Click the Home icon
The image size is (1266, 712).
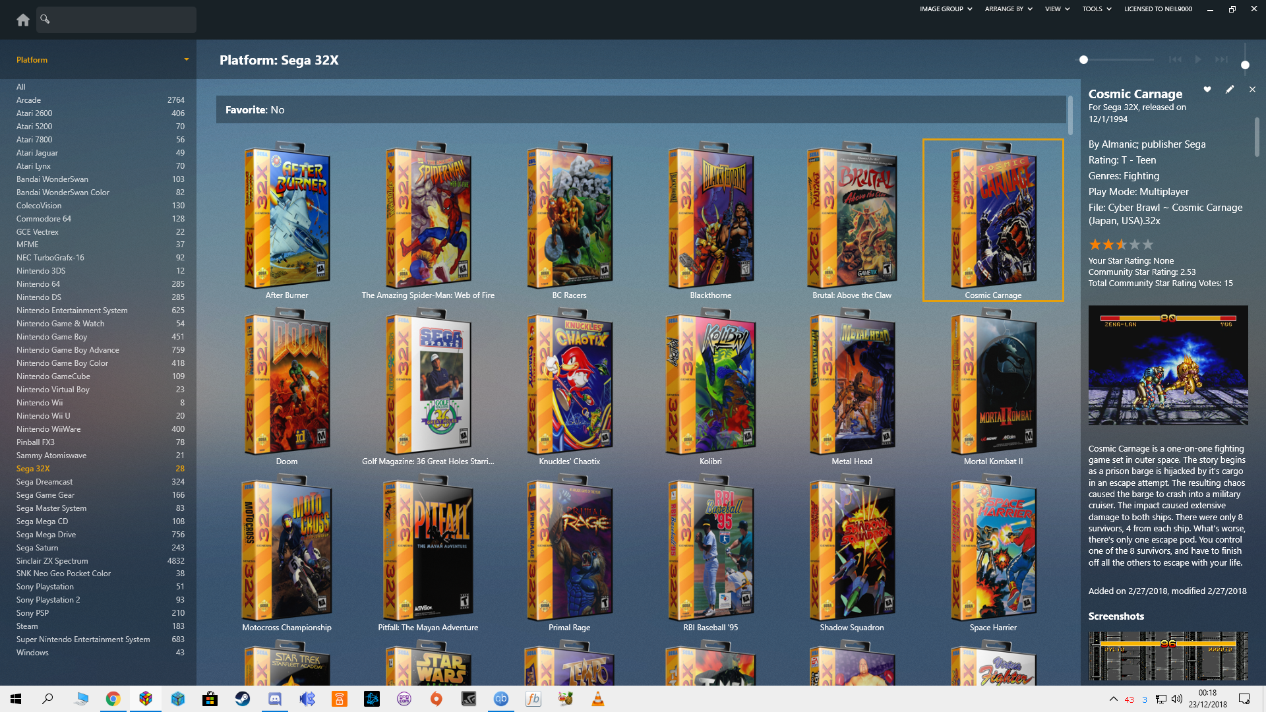23,20
